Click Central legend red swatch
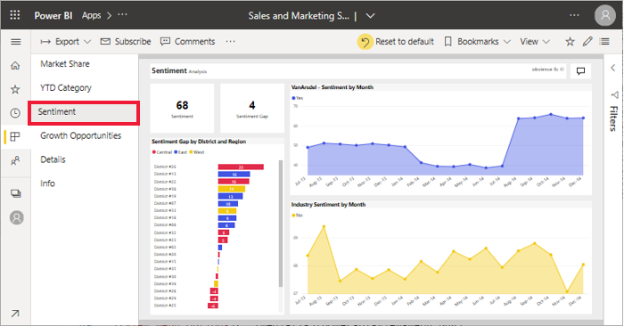Screen dimensions: 624x326 tap(154, 152)
